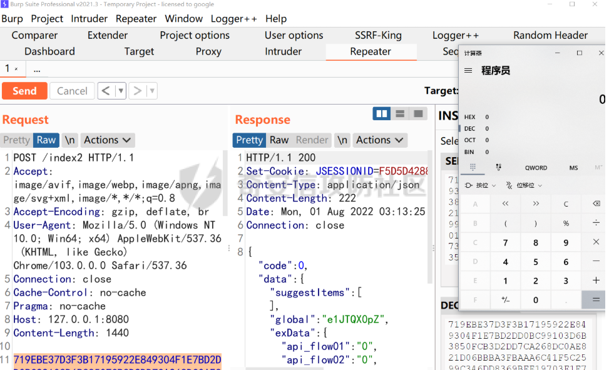Switch to the Random Header tab
609x370 pixels.
(x=550, y=35)
